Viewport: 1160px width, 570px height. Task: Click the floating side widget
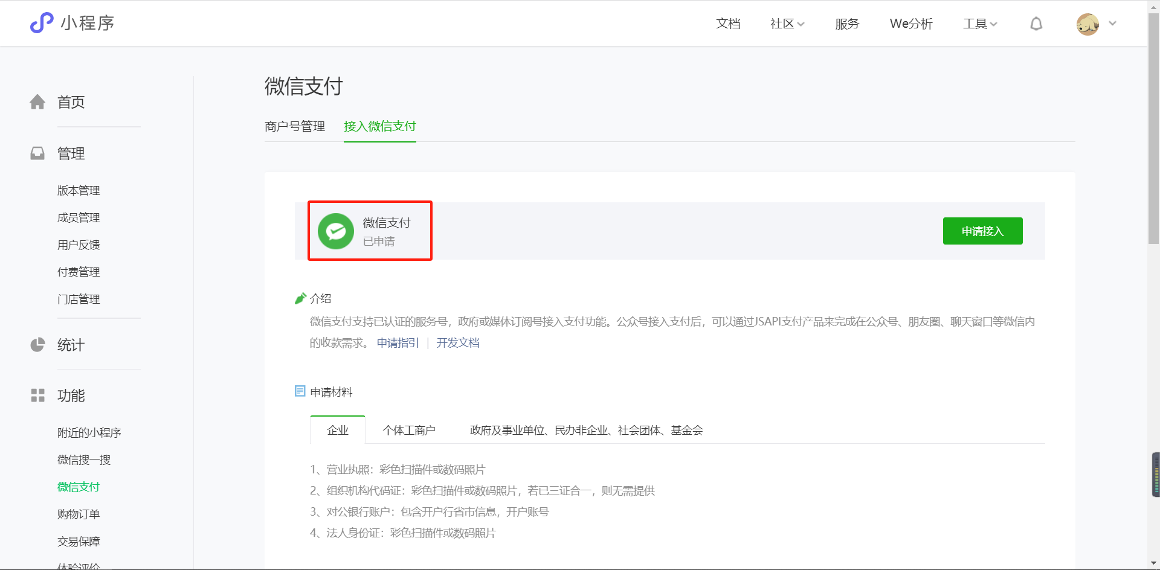(1156, 475)
